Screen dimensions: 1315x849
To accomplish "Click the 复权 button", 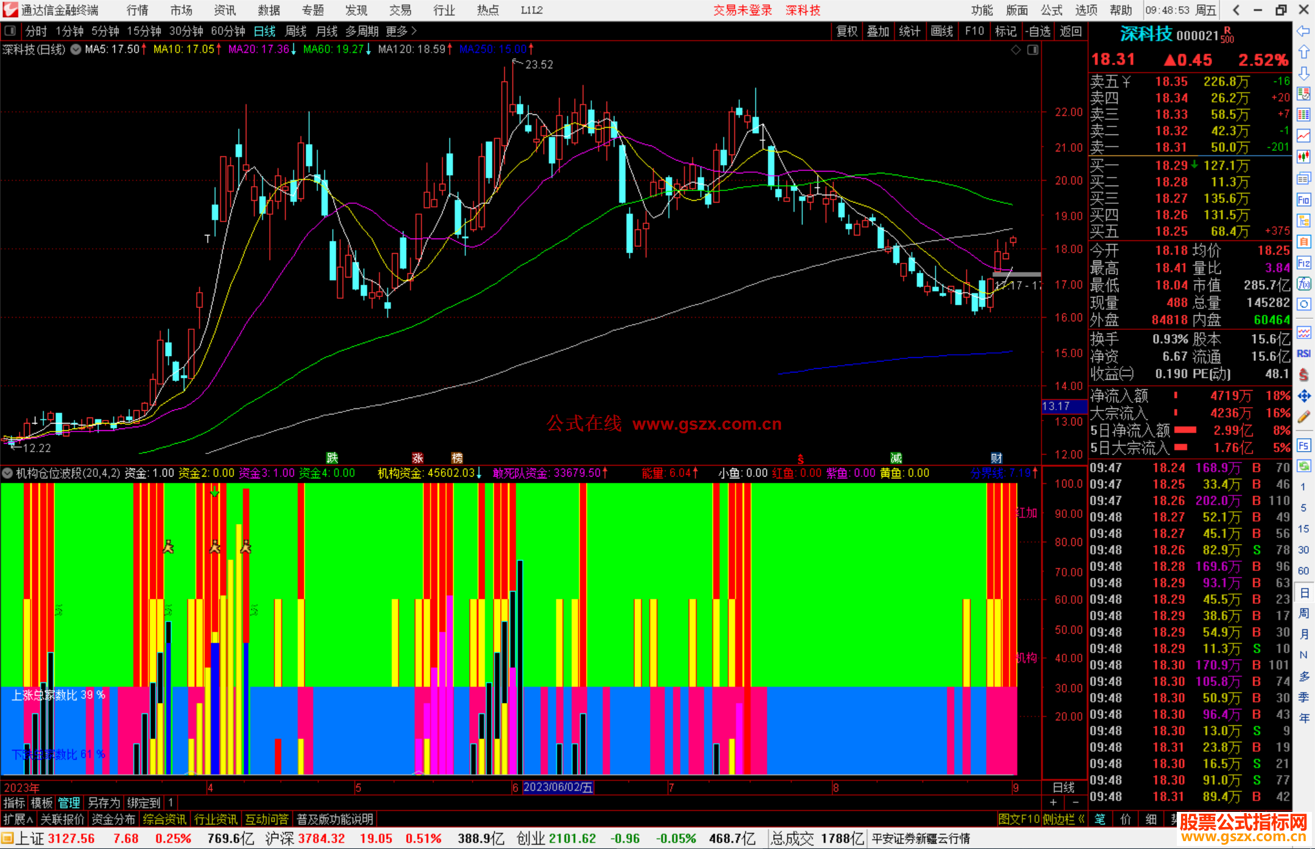I will pos(846,30).
